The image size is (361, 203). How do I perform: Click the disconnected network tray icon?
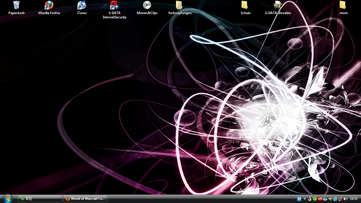click(340, 199)
